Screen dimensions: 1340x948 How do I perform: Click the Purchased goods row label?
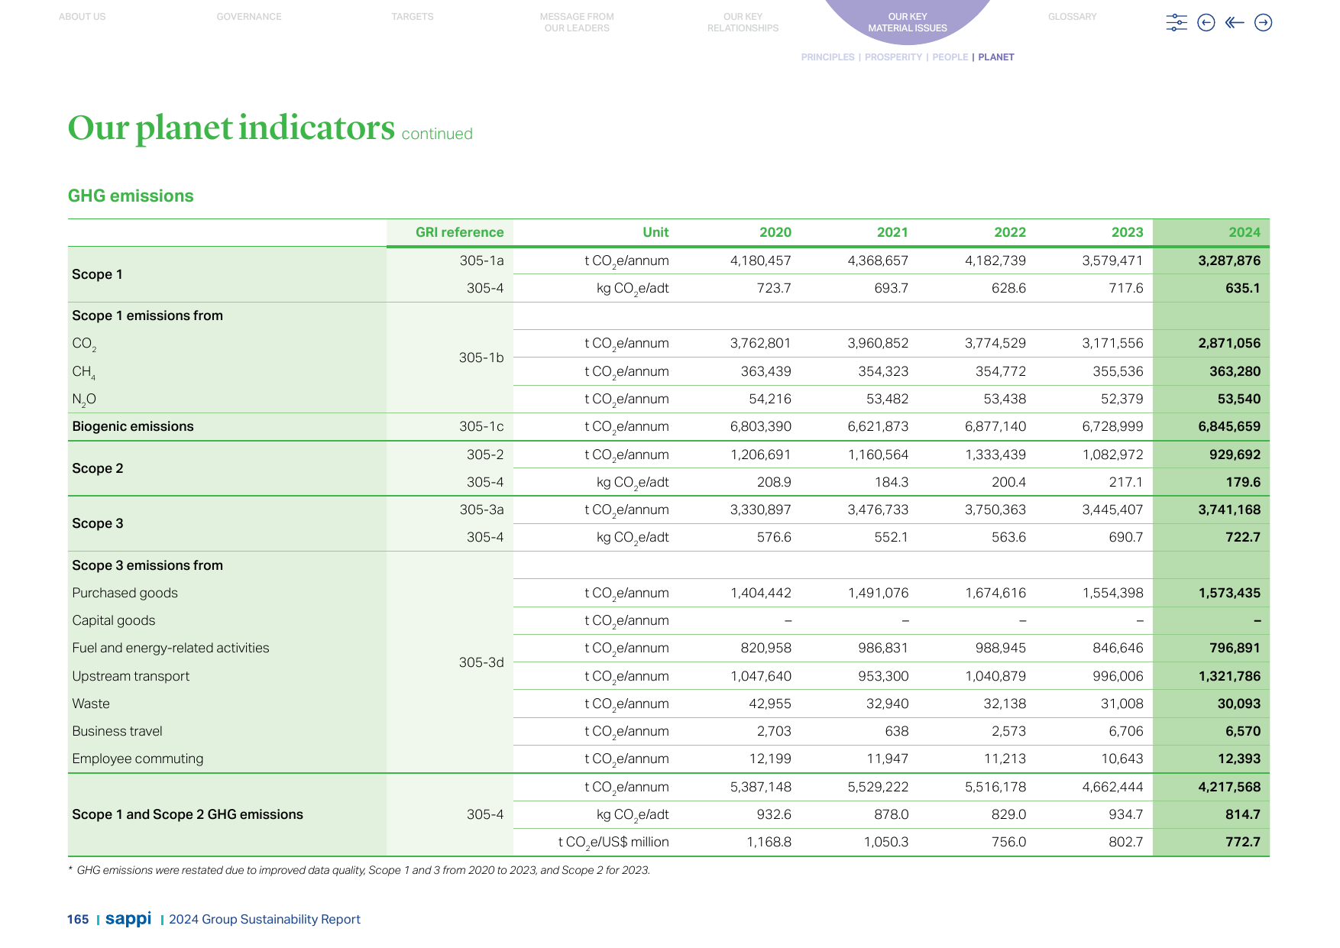[x=125, y=593]
